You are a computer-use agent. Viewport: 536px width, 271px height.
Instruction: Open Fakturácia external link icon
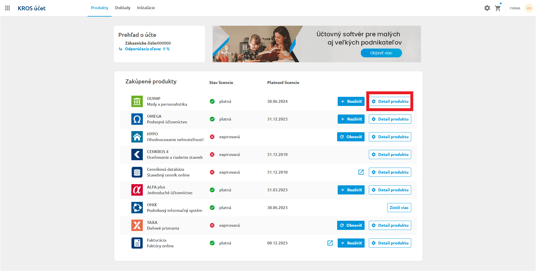coord(330,243)
